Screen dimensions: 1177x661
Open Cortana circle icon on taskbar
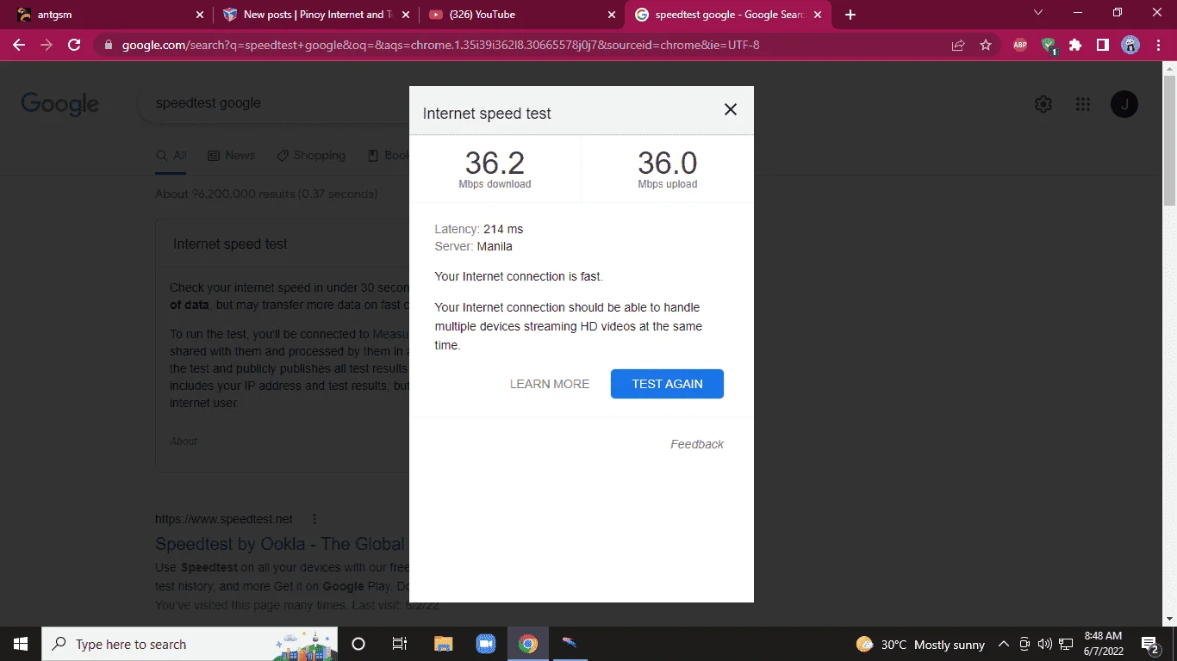[x=358, y=644]
